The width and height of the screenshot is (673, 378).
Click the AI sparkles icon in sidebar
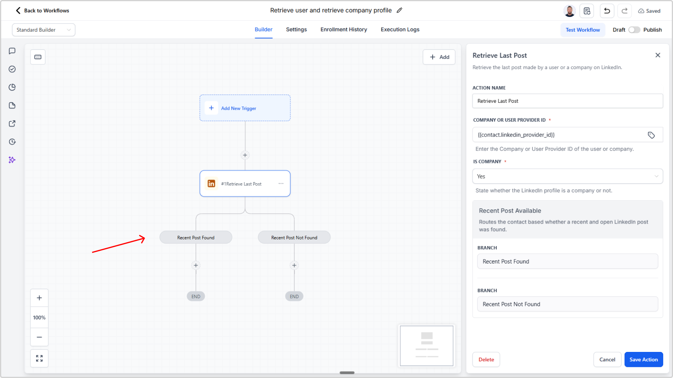pos(12,160)
